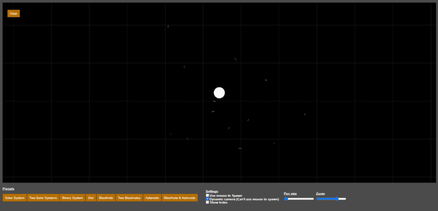Choose the Star preset
This screenshot has width=438, height=211.
click(91, 198)
